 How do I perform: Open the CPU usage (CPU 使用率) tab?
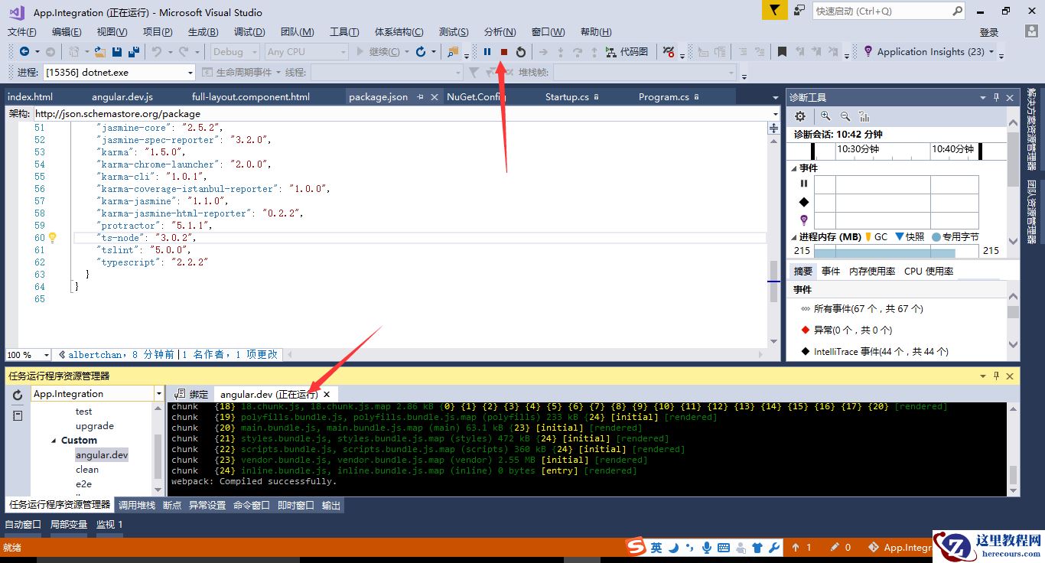click(928, 271)
